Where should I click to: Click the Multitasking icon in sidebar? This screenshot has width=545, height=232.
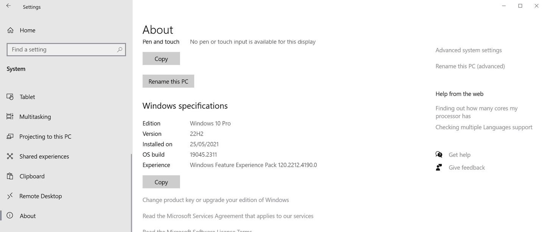tap(10, 116)
